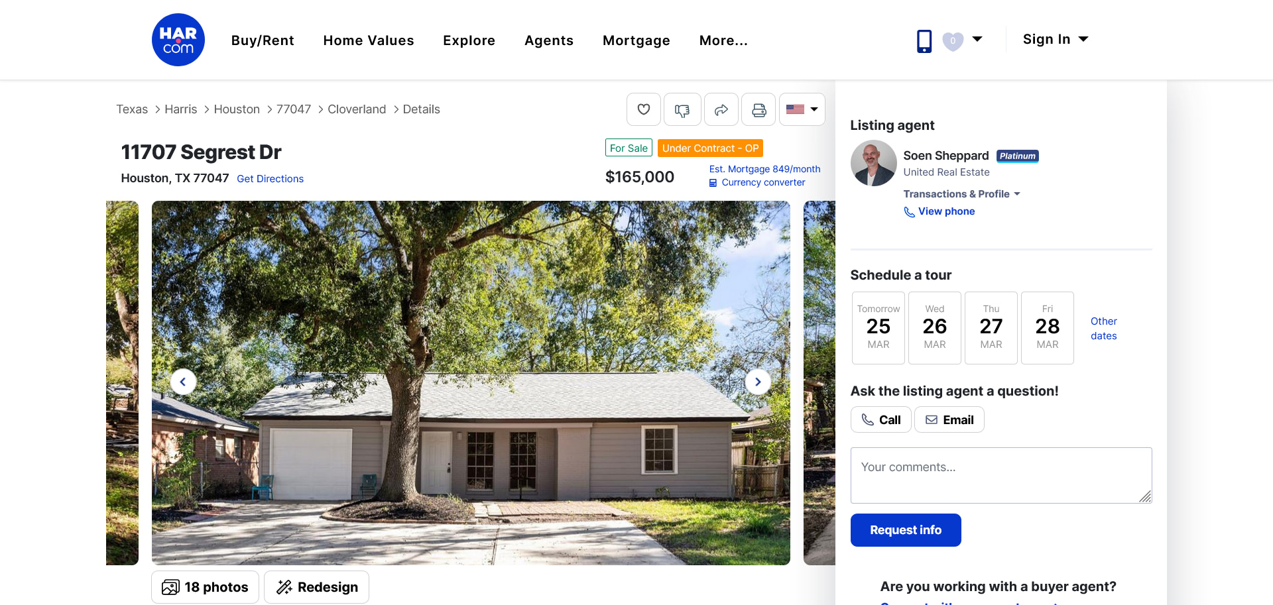Select Tomorrow 25 MAR tour date
The width and height of the screenshot is (1273, 605).
pyautogui.click(x=879, y=328)
